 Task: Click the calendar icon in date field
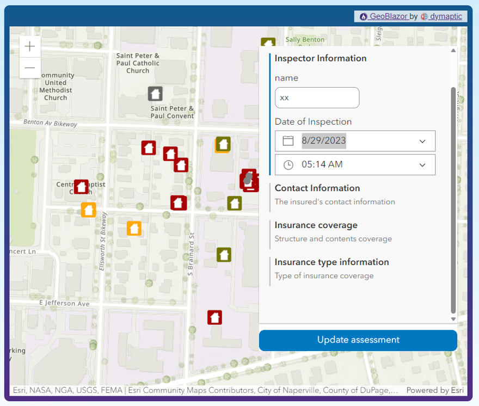288,141
